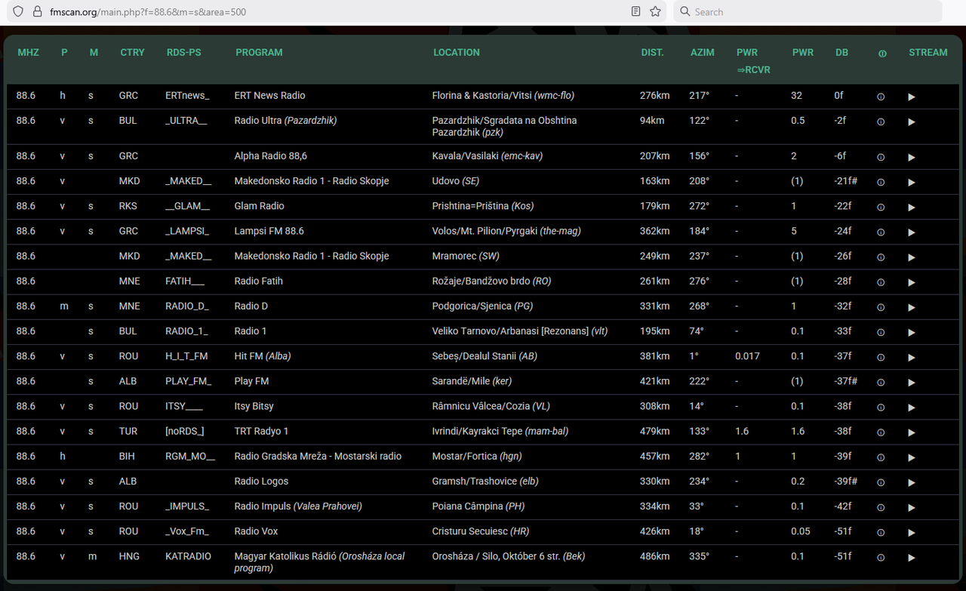Viewport: 966px width, 591px height.
Task: Select 'Sarandë/Mile (ker)' location cell
Action: click(x=473, y=381)
